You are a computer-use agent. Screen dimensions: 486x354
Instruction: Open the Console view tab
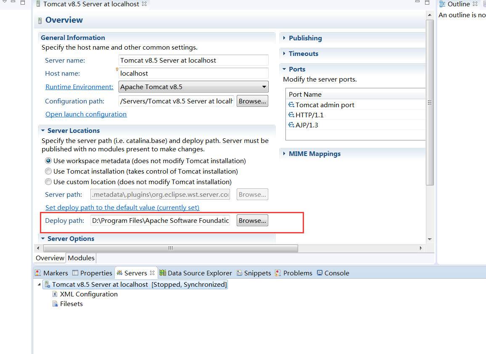[x=333, y=273]
